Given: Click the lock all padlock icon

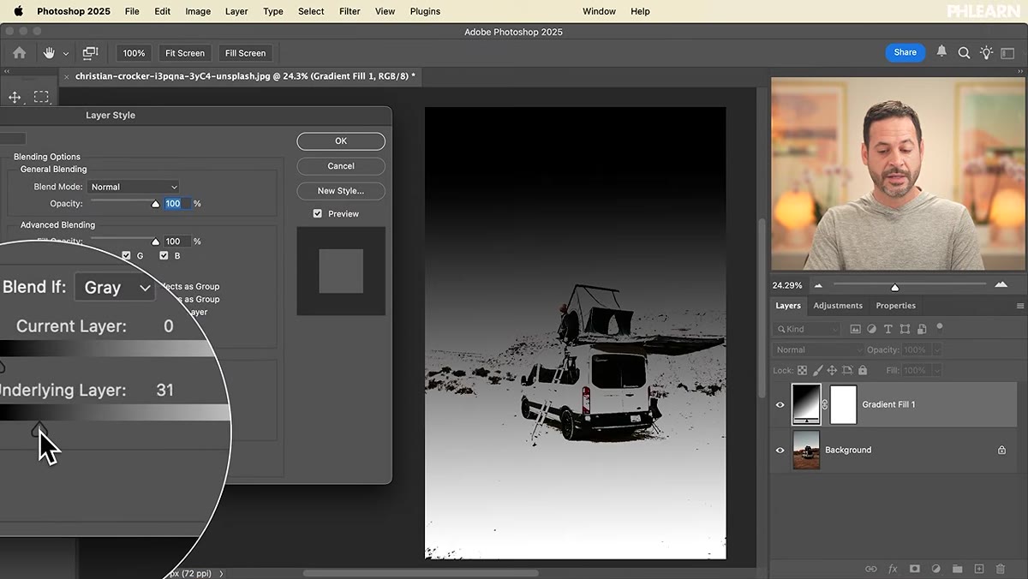Looking at the screenshot, I should click(x=863, y=371).
